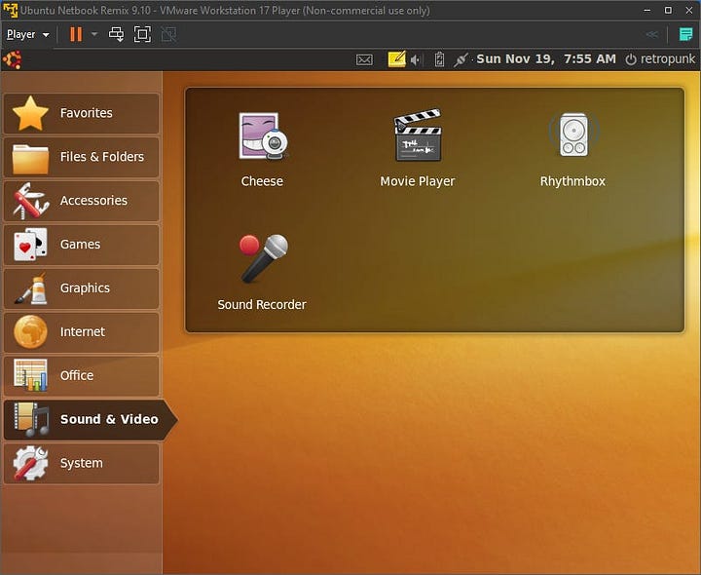Image resolution: width=701 pixels, height=575 pixels.
Task: Open the network connection indicator
Action: [461, 59]
